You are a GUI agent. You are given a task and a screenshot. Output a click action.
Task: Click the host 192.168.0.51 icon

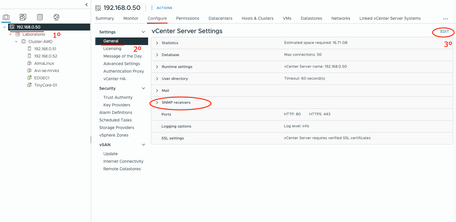(x=29, y=49)
